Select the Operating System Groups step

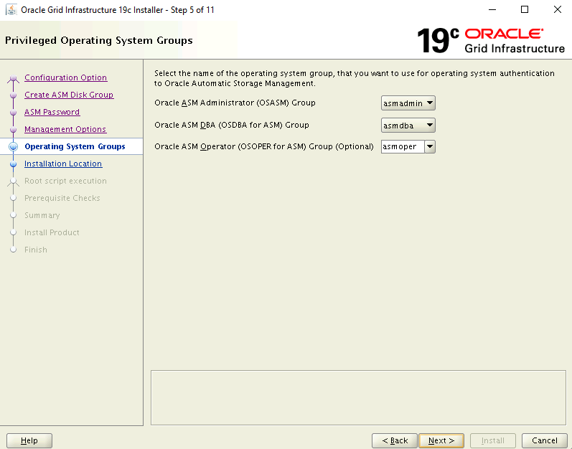tap(75, 146)
